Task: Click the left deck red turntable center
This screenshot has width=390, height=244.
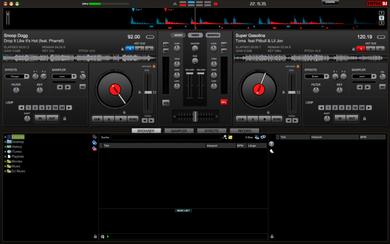Action: (x=115, y=90)
